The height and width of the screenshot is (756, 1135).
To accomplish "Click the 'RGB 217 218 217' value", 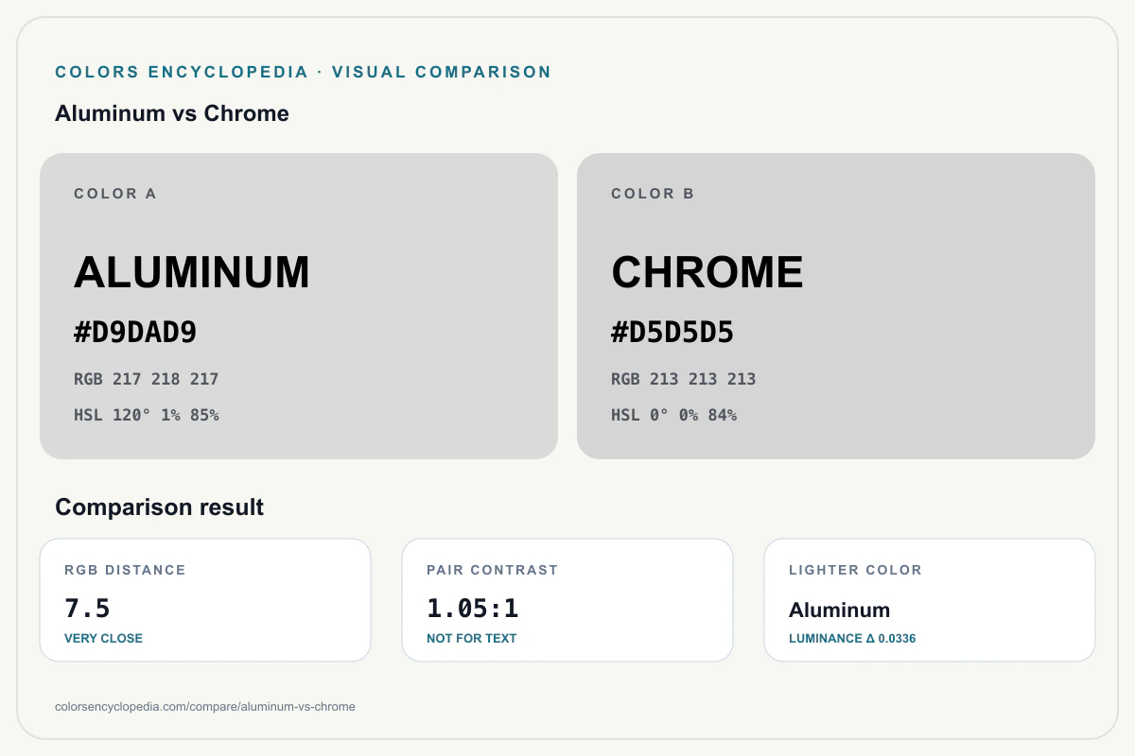I will tap(147, 379).
